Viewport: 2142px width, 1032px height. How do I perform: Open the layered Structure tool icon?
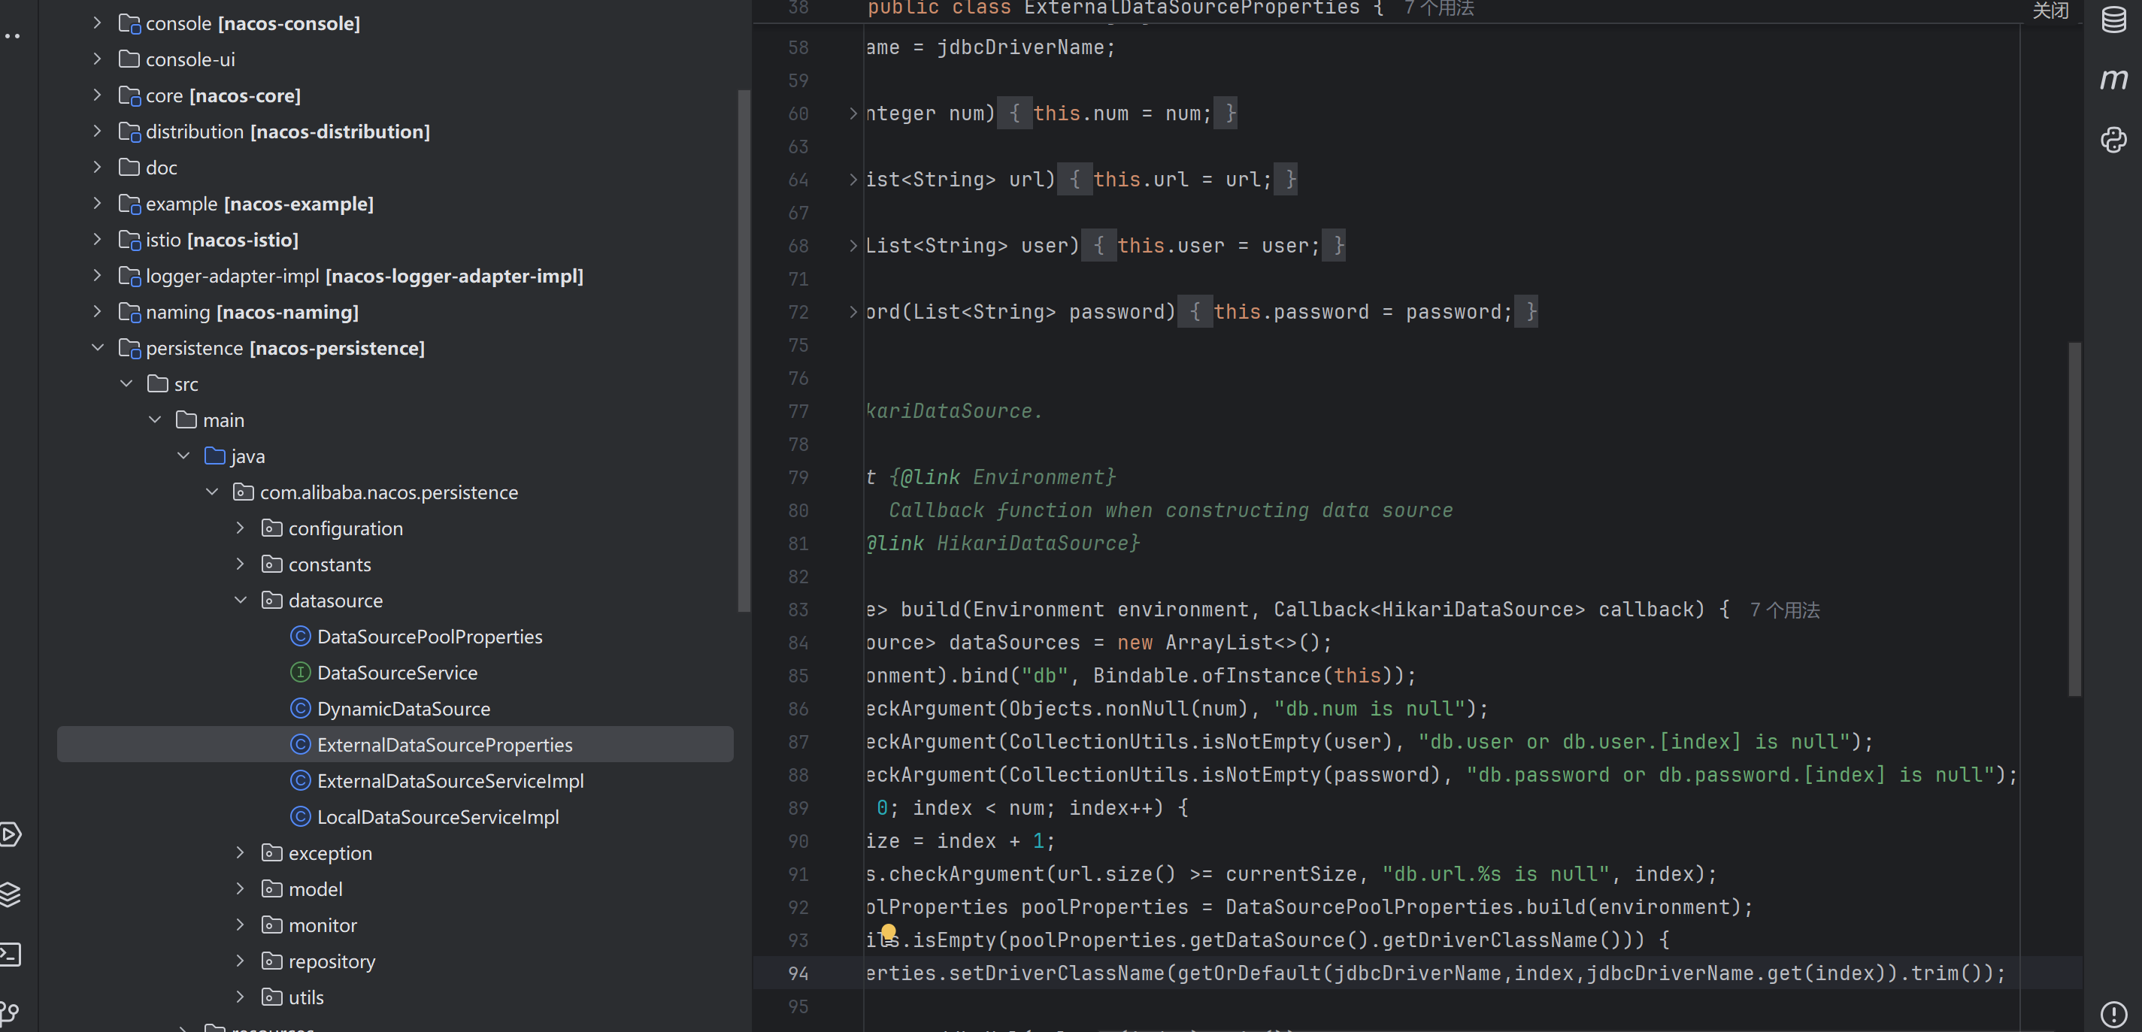point(10,894)
